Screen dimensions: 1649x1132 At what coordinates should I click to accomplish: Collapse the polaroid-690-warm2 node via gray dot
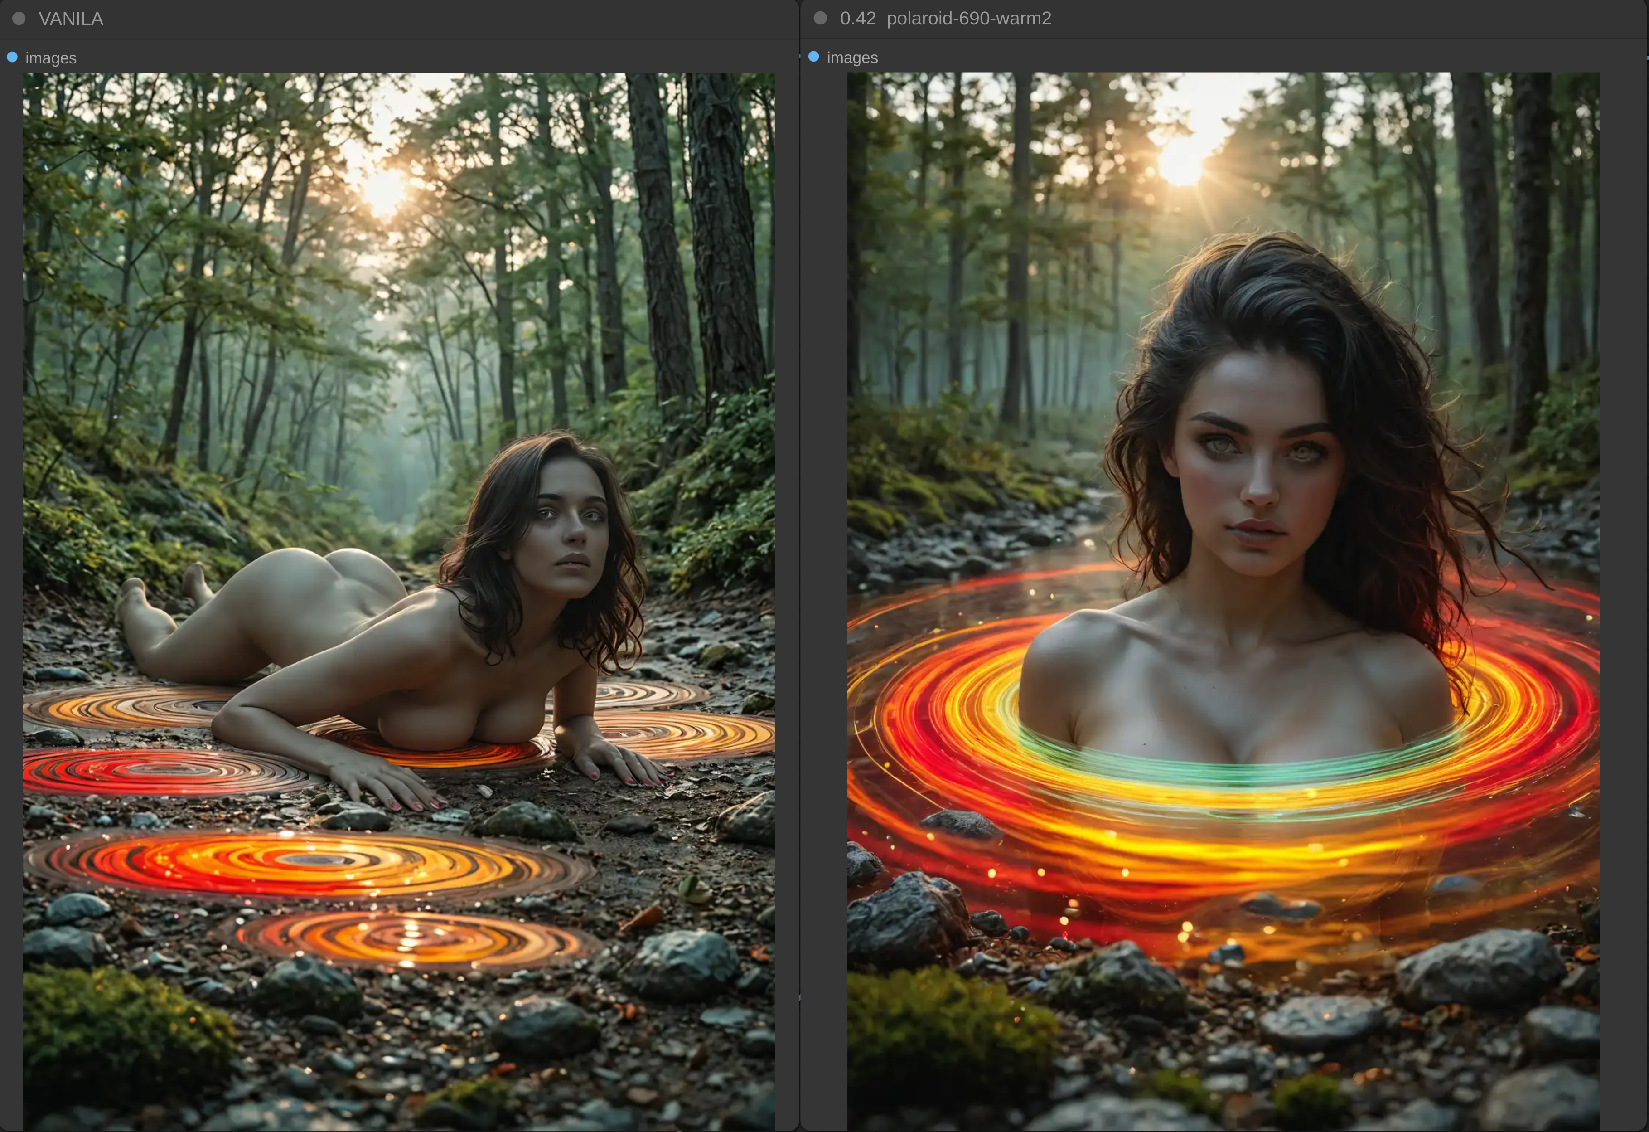820,19
